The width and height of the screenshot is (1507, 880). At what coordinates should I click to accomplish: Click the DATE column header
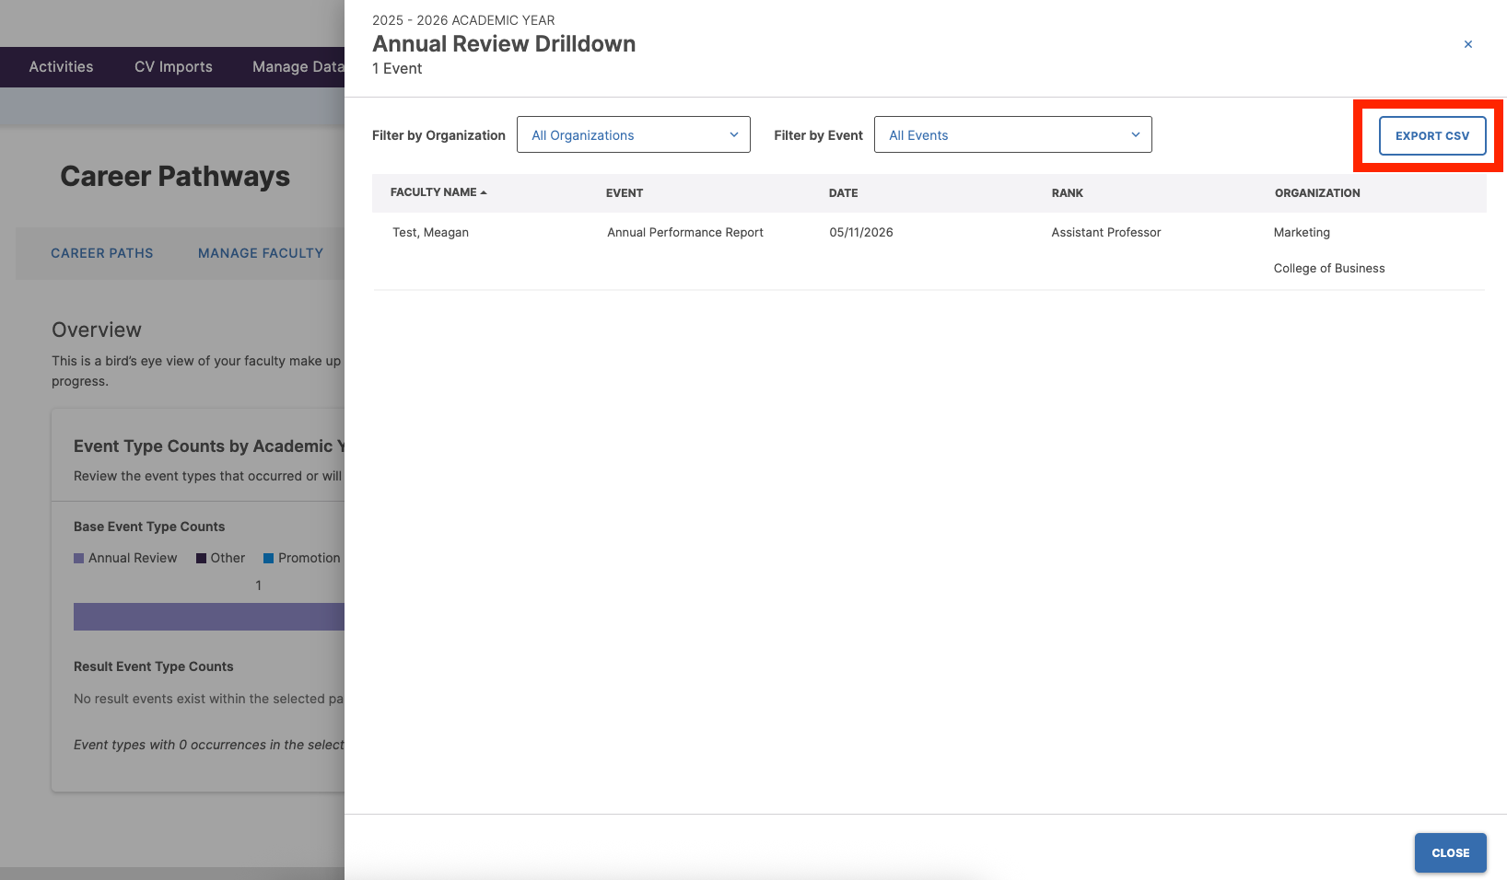(844, 193)
